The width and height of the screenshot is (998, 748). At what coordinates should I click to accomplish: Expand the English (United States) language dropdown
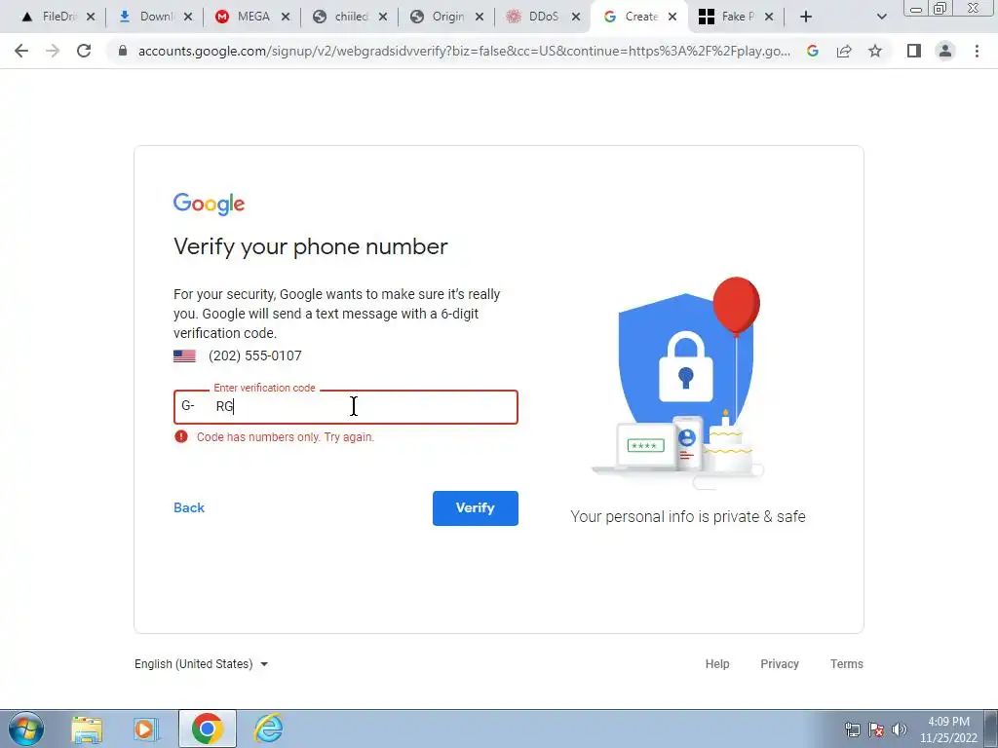point(201,664)
